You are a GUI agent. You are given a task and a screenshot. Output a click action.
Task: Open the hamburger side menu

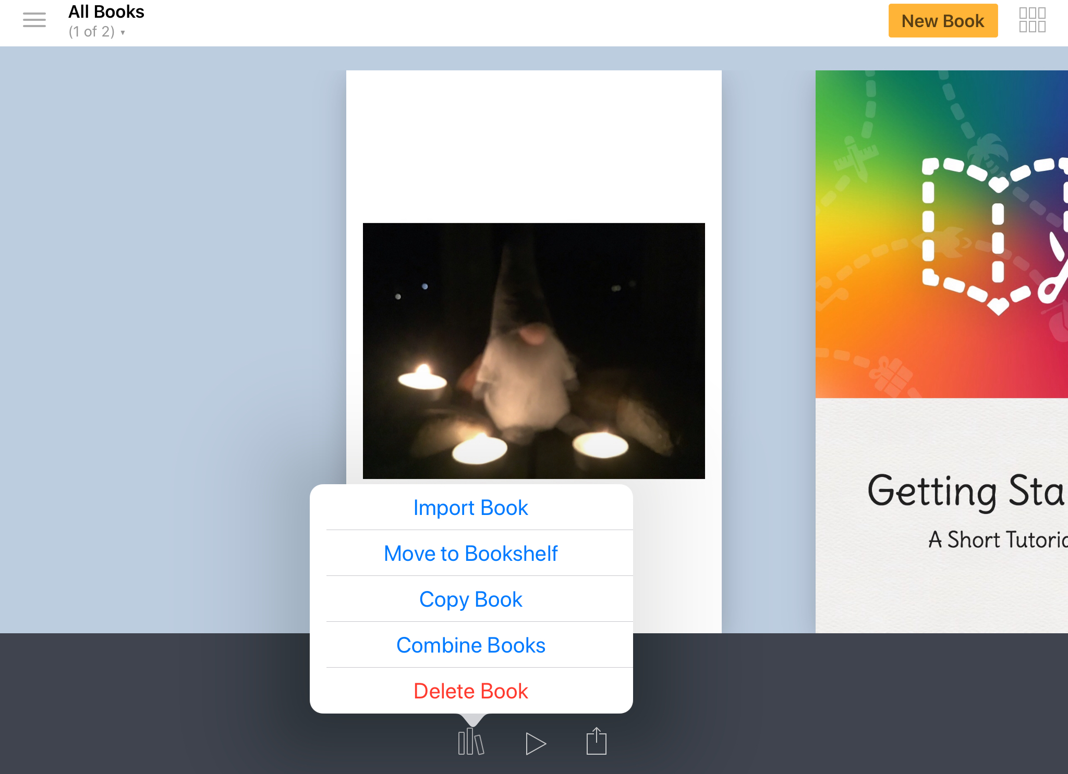click(x=34, y=20)
